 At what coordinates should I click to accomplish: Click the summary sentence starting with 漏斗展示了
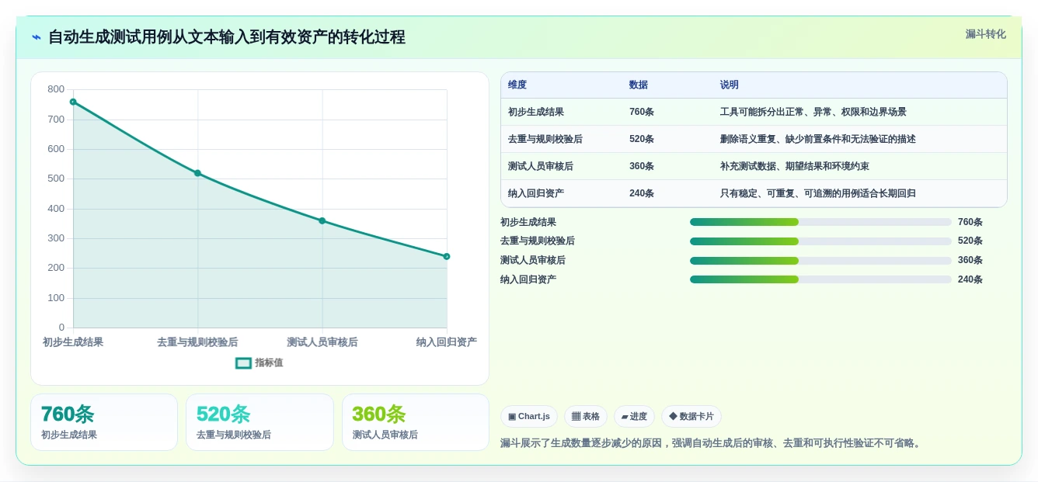pos(712,443)
